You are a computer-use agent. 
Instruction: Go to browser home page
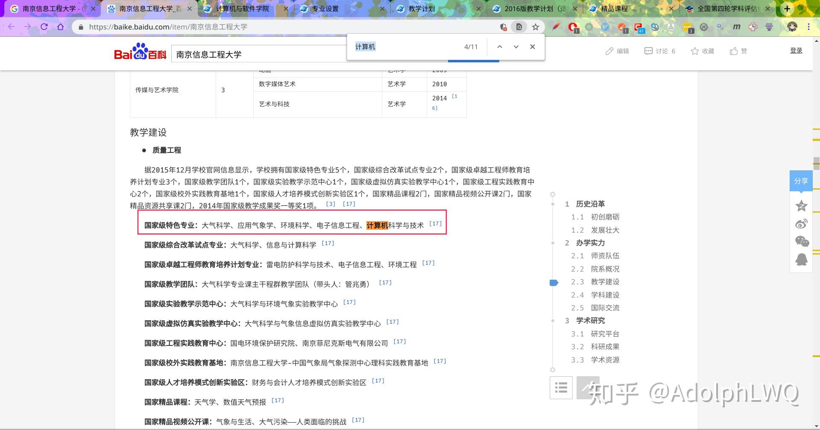tap(60, 26)
